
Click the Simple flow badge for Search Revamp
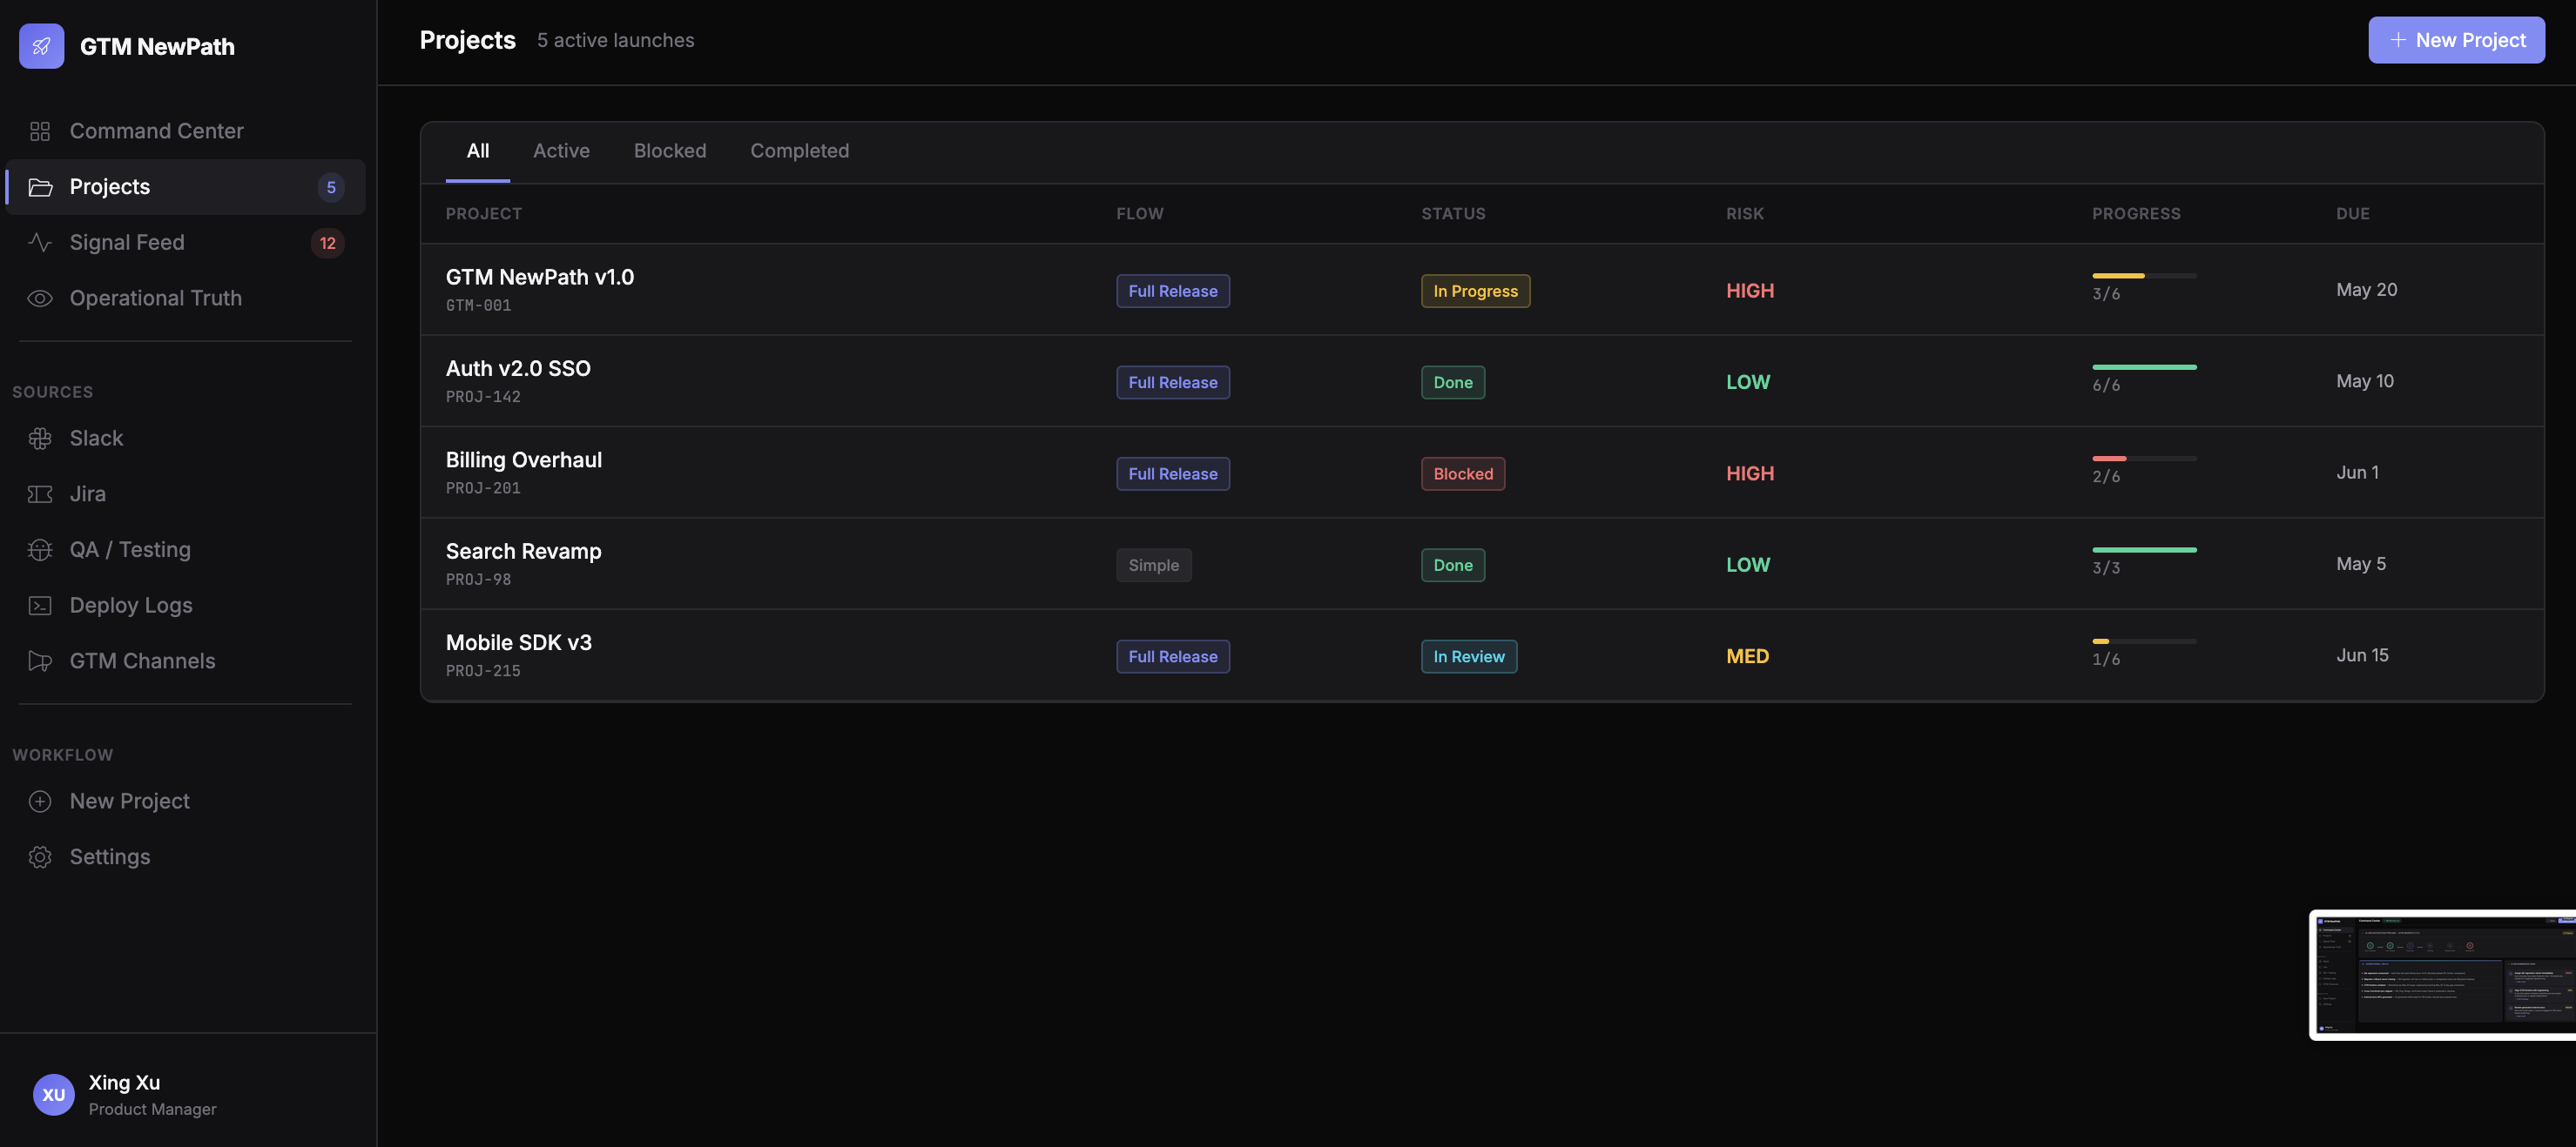(x=1154, y=566)
